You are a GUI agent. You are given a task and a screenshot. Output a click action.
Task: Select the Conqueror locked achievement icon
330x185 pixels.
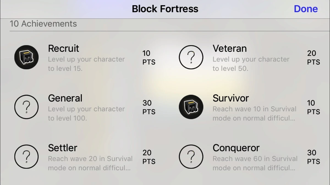(x=191, y=156)
